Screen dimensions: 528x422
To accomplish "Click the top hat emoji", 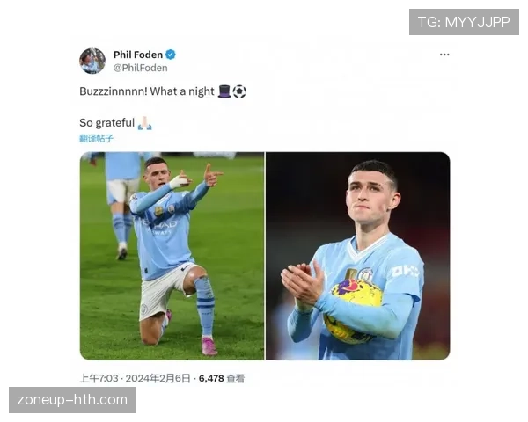I will click(x=224, y=91).
